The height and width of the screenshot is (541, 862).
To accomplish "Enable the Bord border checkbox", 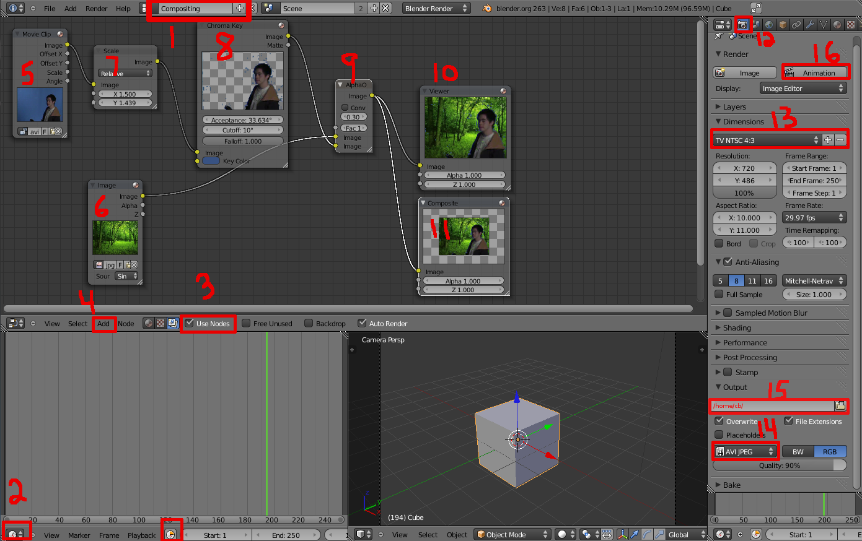I will [x=719, y=243].
